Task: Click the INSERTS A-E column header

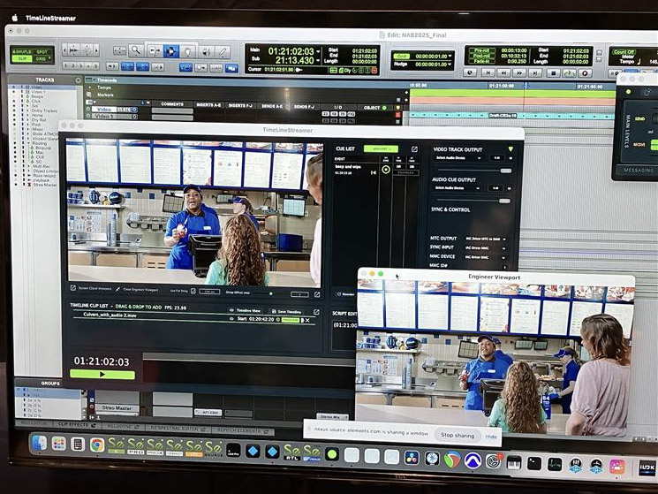Action: (x=208, y=105)
